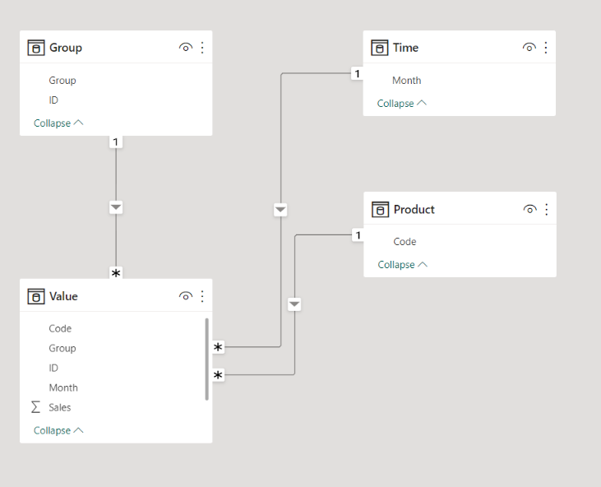
Task: Collapse the Value table card
Action: pyautogui.click(x=58, y=430)
